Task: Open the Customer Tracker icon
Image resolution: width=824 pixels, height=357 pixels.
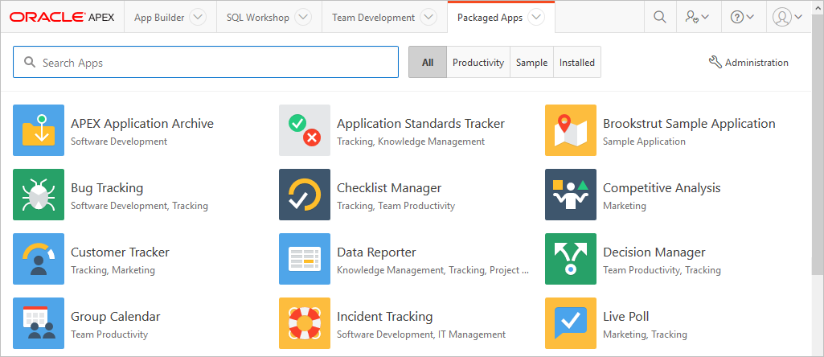Action: 39,259
